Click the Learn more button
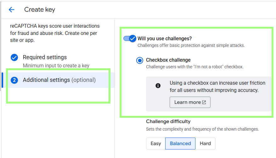The height and width of the screenshot is (158, 276). click(x=190, y=102)
